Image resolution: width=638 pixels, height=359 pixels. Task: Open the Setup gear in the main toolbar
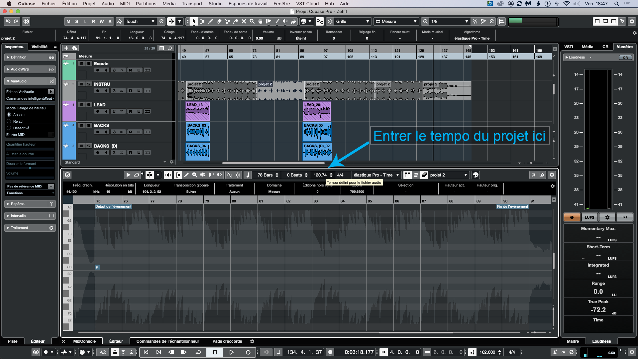(632, 21)
